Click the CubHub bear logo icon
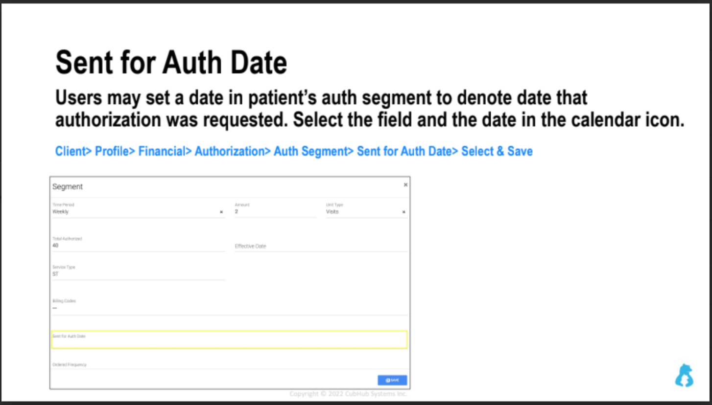 (x=684, y=376)
